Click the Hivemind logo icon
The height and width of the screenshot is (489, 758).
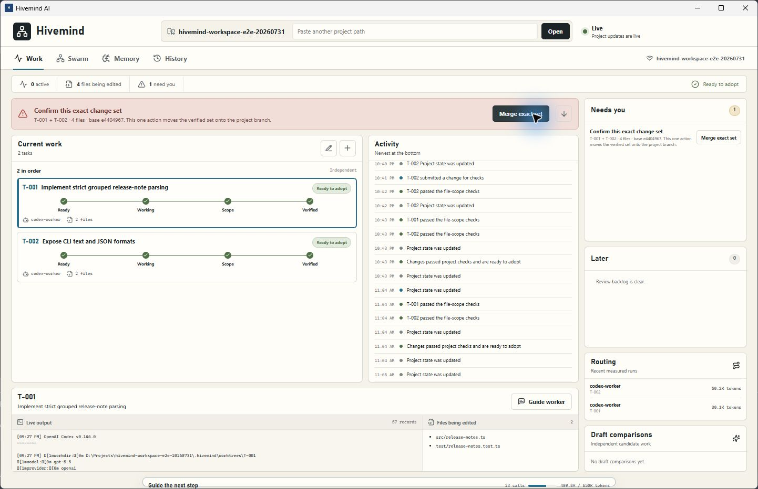[x=22, y=31]
